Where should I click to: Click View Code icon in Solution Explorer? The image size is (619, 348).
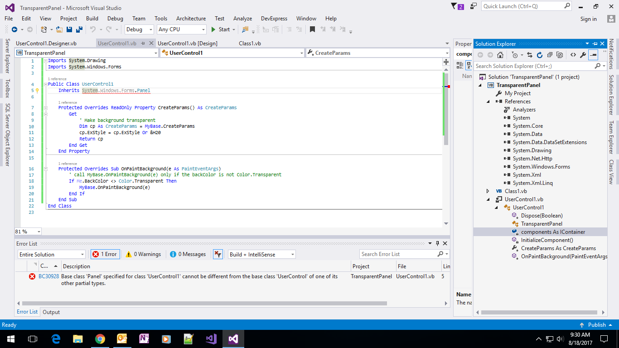(x=573, y=55)
